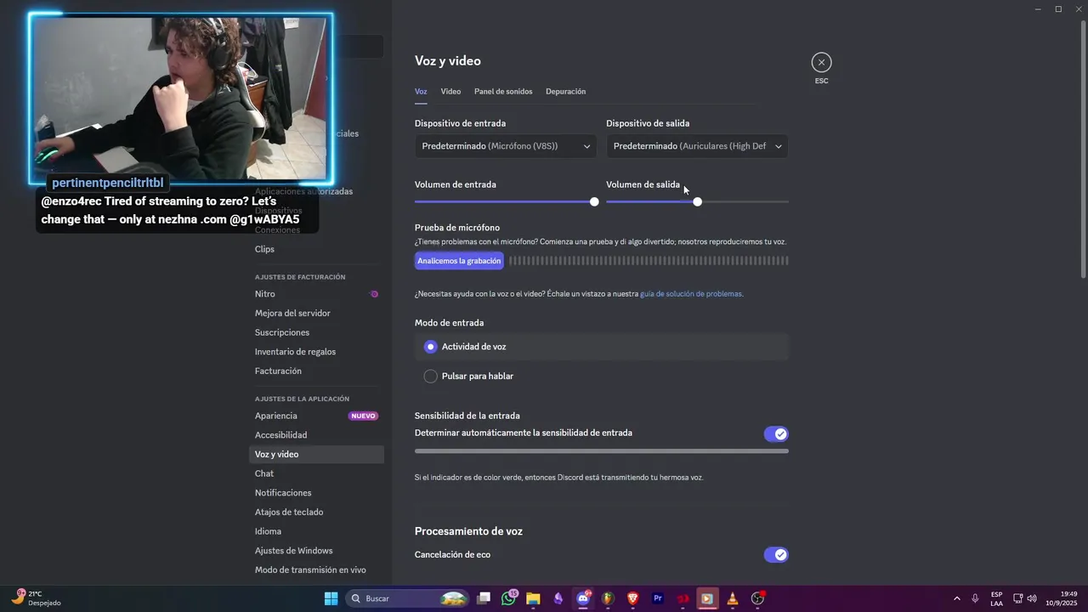Screen dimensions: 1088x612
Task: Click the webcam overlay video thumbnail
Action: [x=180, y=98]
